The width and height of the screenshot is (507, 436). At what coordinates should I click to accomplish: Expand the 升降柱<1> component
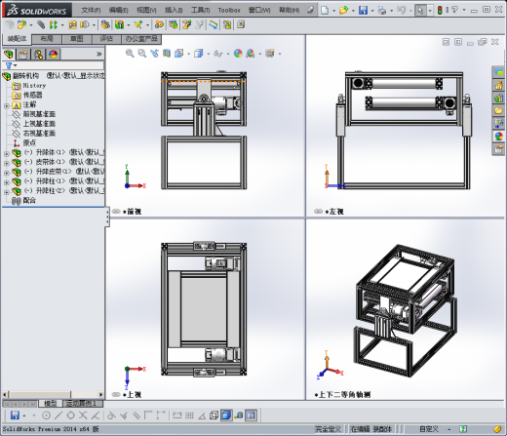[6, 182]
